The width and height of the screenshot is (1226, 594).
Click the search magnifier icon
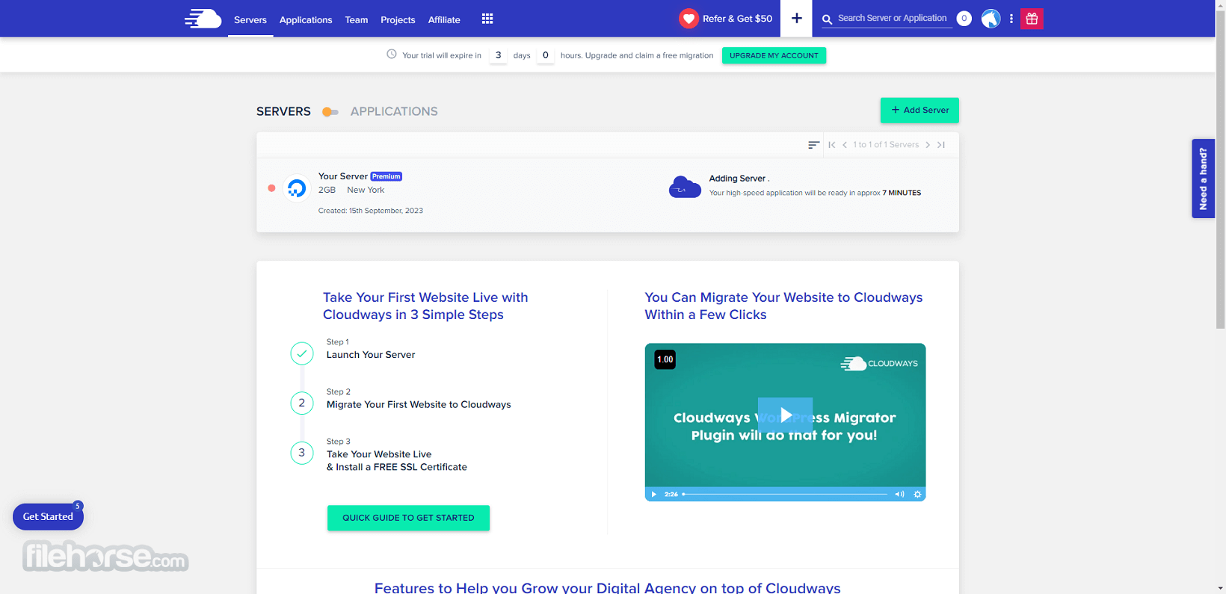(828, 19)
